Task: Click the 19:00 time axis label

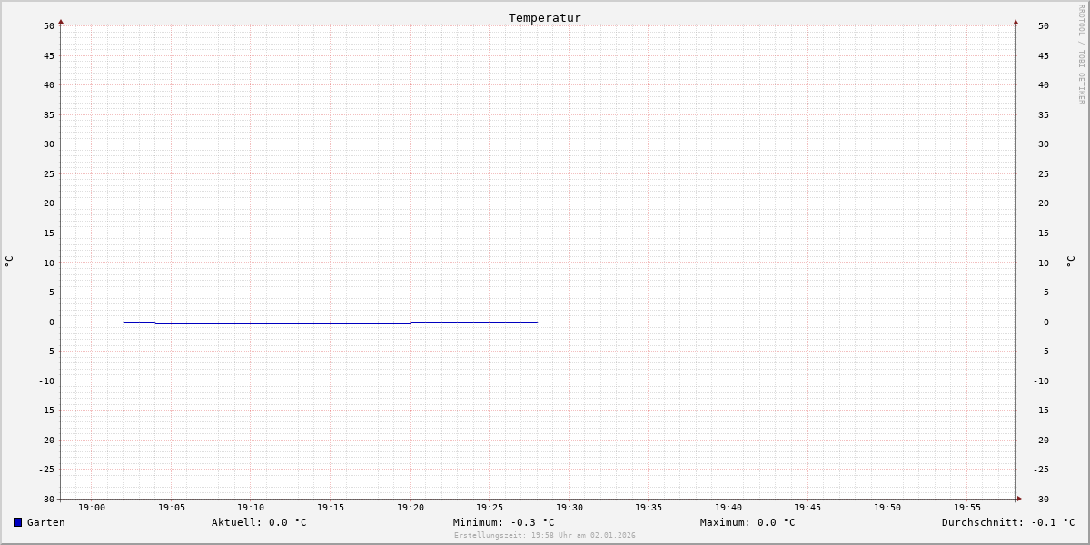Action: 92,507
